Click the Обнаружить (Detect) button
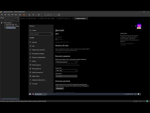Viewport: 150px width, 113px height. [x=60, y=89]
